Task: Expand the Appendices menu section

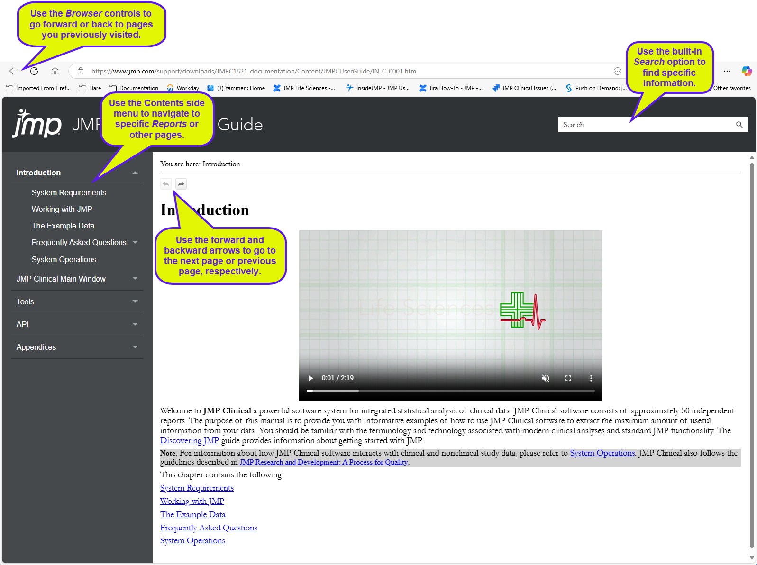Action: click(135, 347)
